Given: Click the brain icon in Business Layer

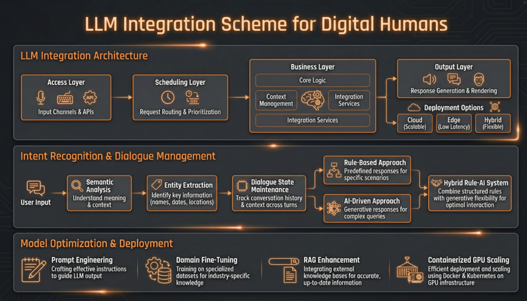Looking at the screenshot, I should pos(312,100).
